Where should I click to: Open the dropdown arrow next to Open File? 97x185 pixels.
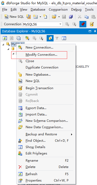(x=59, y=17)
